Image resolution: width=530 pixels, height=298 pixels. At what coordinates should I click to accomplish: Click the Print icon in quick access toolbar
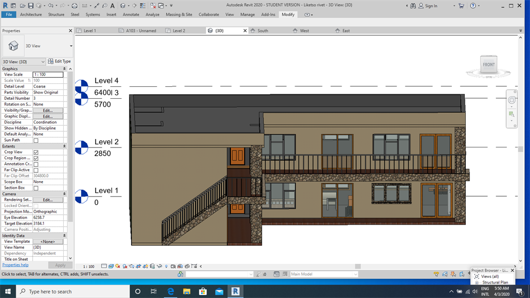[75, 6]
